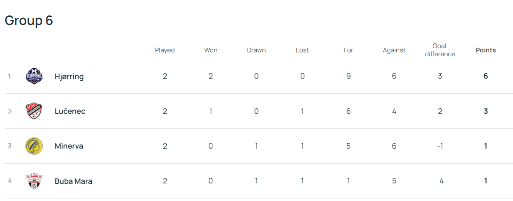Click the Against column header

(394, 50)
